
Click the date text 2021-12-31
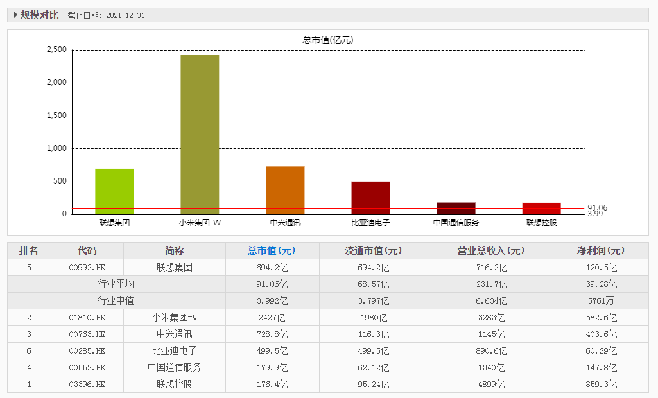(125, 15)
